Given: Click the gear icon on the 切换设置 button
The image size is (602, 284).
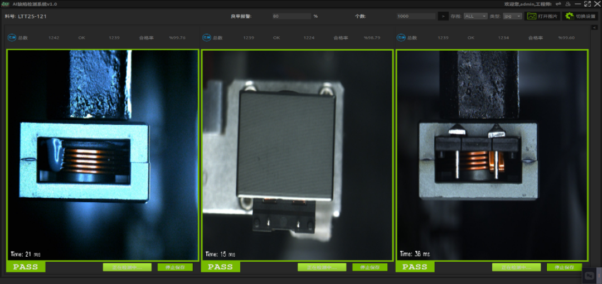Looking at the screenshot, I should (569, 16).
